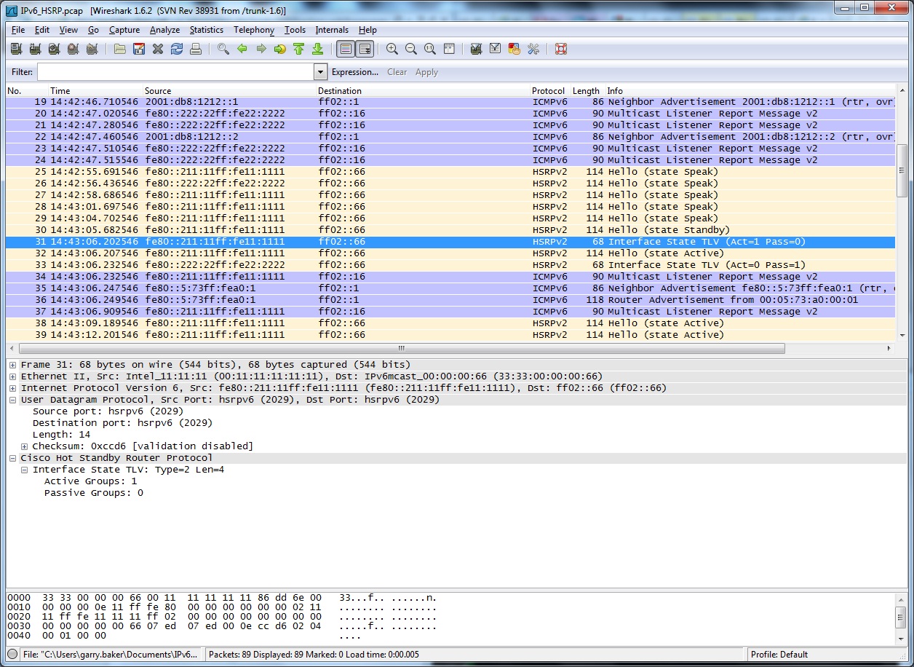
Task: Show capture options toolbar icon
Action: (x=35, y=49)
